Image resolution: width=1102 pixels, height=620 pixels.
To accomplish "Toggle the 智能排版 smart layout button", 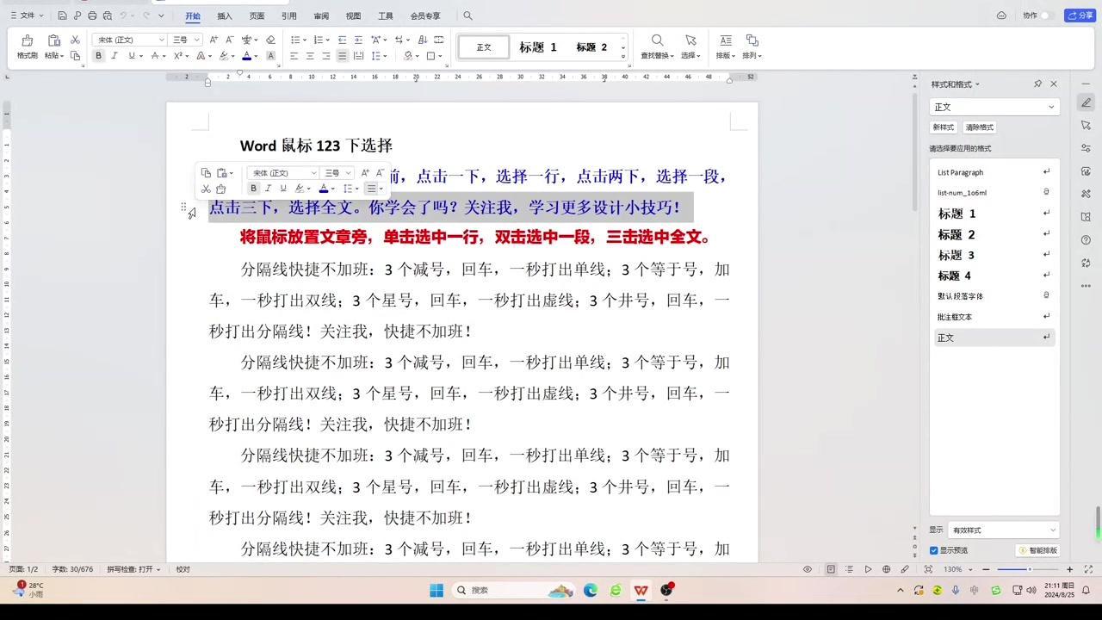I will [1037, 550].
